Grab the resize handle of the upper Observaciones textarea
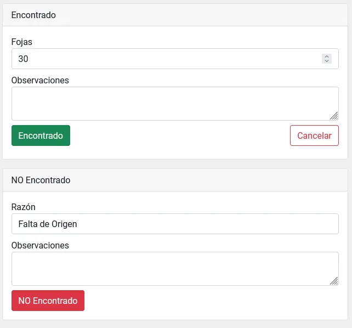This screenshot has height=328, width=352. click(x=334, y=116)
